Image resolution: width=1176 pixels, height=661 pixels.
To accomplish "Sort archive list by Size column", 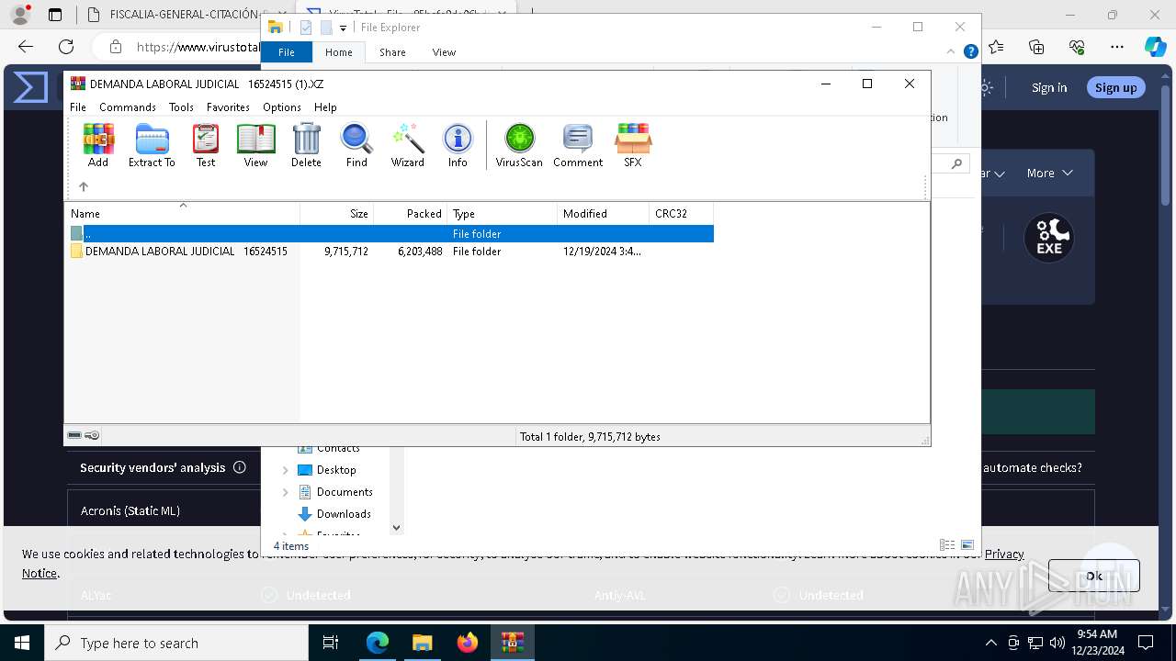I will [337, 213].
